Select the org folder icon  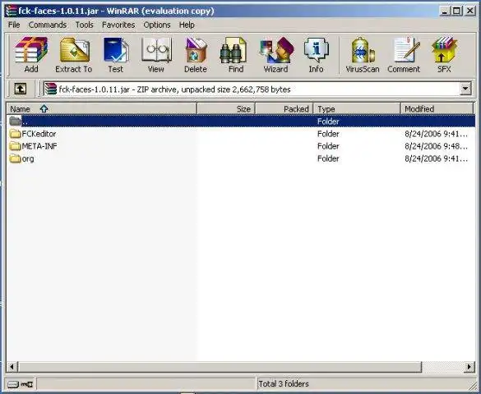click(15, 158)
